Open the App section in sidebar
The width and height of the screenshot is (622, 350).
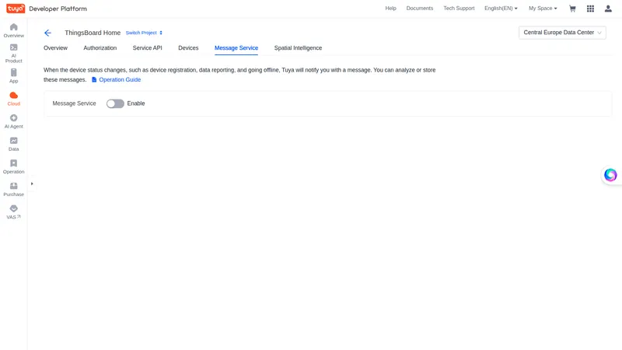(13, 75)
